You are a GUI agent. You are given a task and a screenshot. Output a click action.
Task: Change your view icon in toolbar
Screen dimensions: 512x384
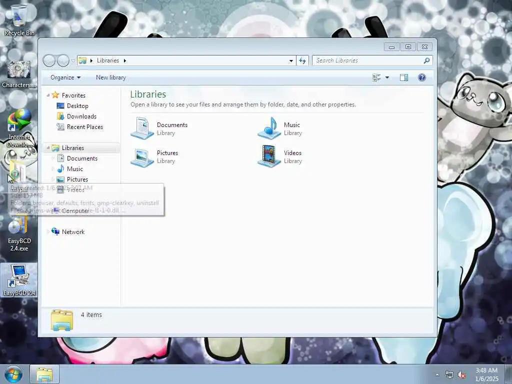(x=376, y=77)
